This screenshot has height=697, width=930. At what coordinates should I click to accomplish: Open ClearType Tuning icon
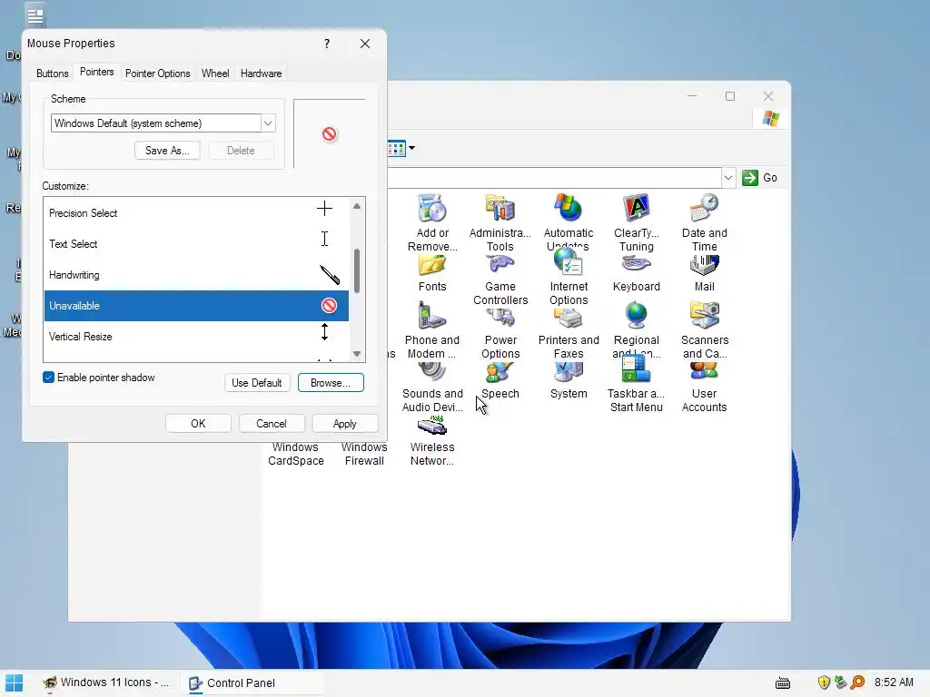[x=637, y=209]
